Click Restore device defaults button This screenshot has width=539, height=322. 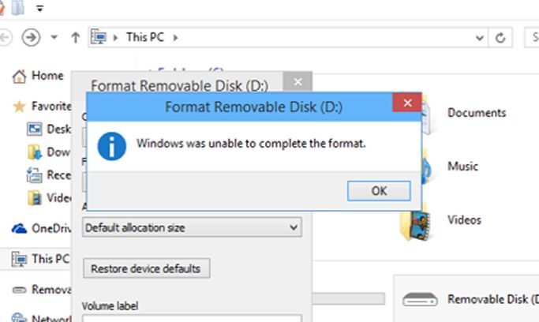click(147, 268)
